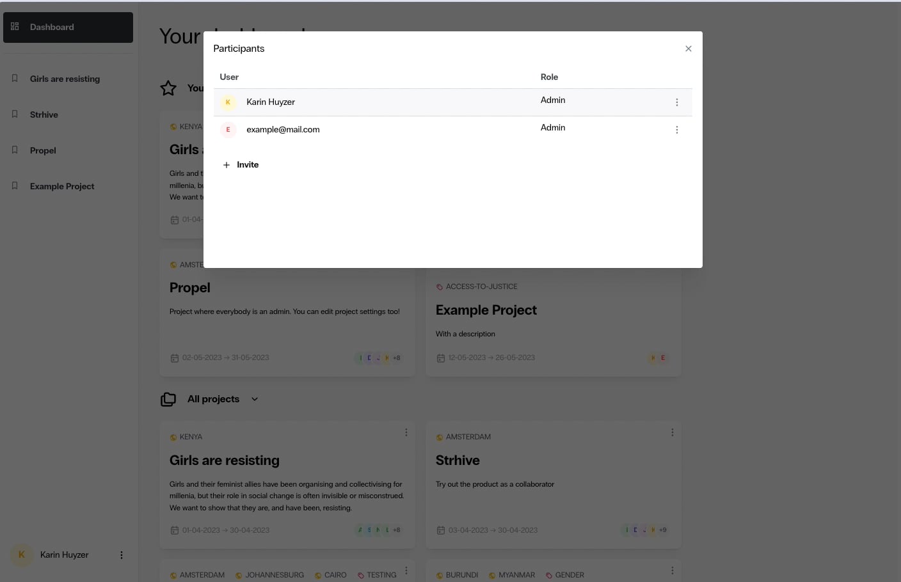901x582 pixels.
Task: Open more menu on the BURUNDI tagged card
Action: [x=673, y=570]
